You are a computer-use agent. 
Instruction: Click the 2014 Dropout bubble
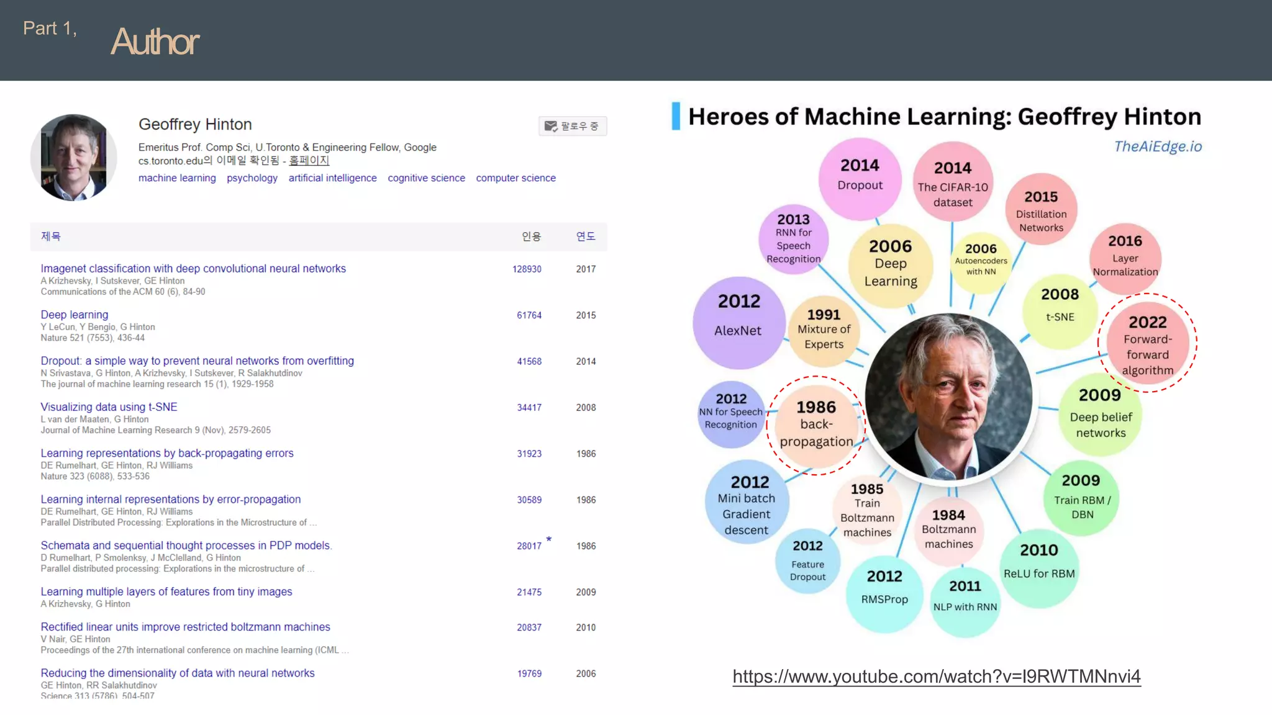pyautogui.click(x=860, y=178)
